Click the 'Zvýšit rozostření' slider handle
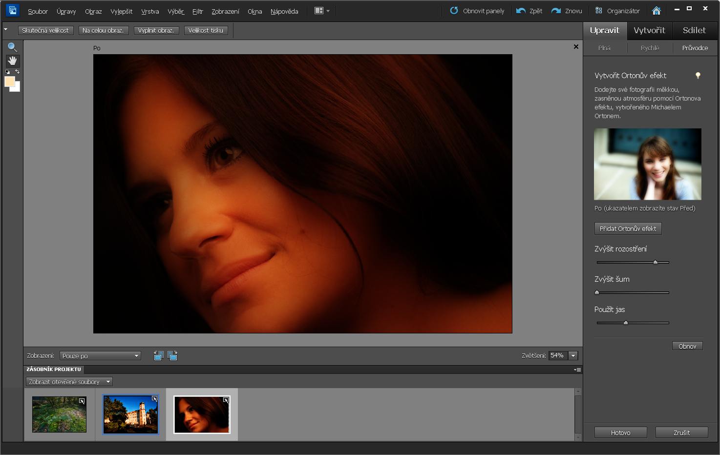The width and height of the screenshot is (720, 455). coord(656,262)
